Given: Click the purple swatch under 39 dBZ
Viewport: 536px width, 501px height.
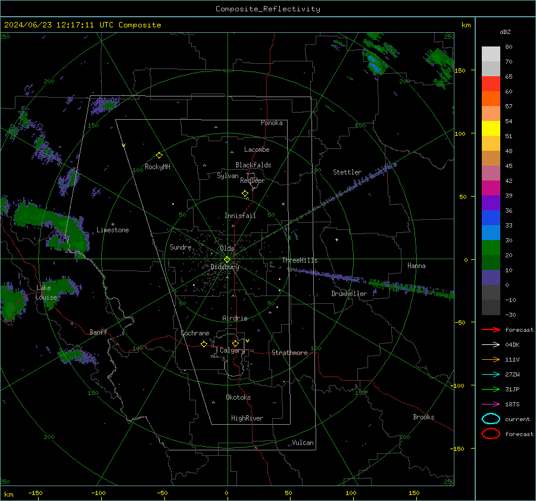Looking at the screenshot, I should (x=491, y=203).
